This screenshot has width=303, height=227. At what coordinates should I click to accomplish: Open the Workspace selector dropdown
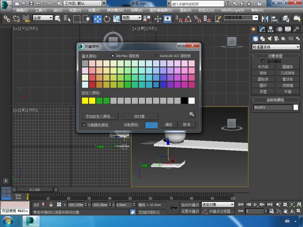coord(83,3)
